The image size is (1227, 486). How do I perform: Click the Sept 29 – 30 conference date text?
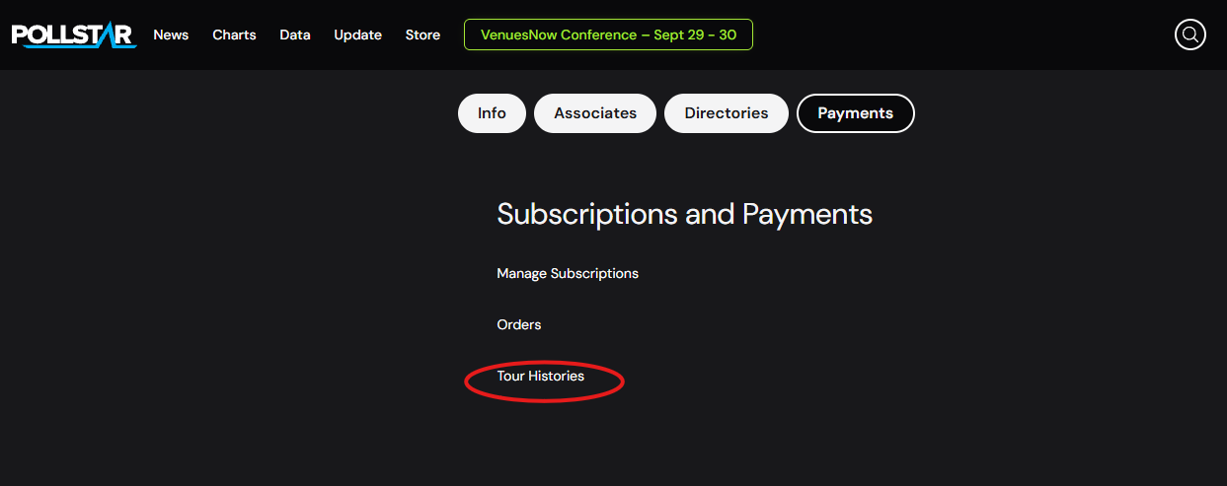tap(696, 35)
